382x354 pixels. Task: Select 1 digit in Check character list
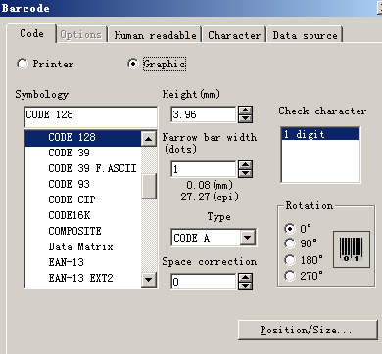point(320,134)
